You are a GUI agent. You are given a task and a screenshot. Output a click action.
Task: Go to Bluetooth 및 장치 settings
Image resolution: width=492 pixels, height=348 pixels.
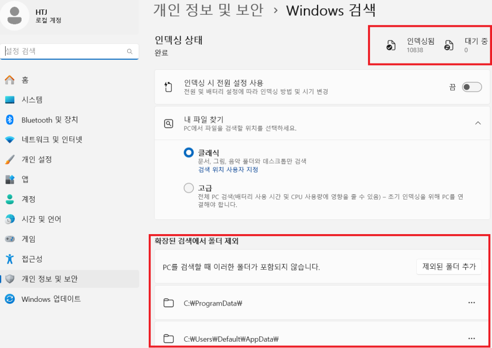click(69, 120)
